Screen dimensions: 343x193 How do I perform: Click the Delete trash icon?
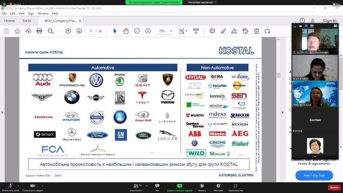256,31
